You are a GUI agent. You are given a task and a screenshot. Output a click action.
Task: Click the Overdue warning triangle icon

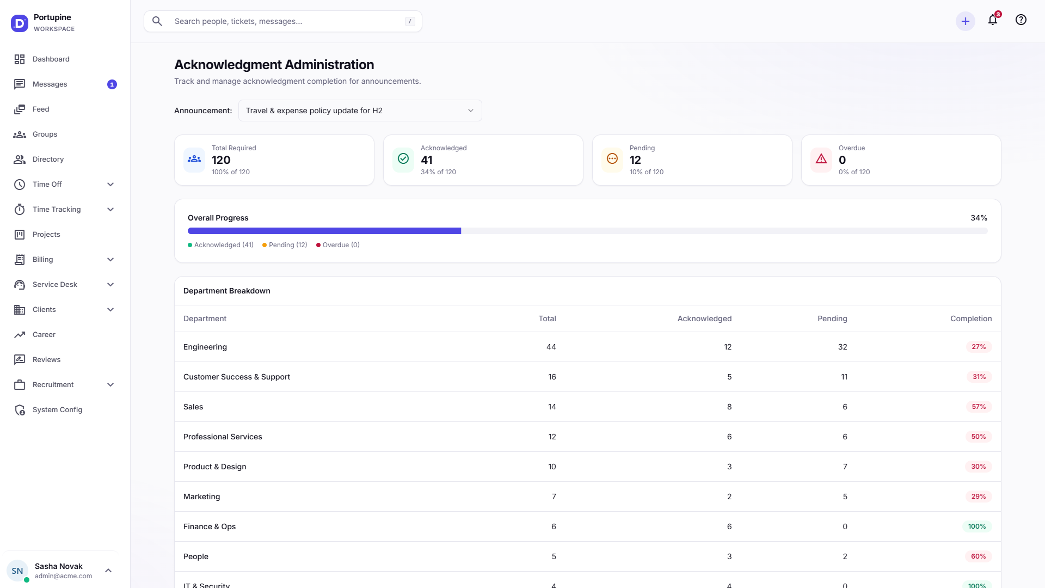click(x=821, y=159)
